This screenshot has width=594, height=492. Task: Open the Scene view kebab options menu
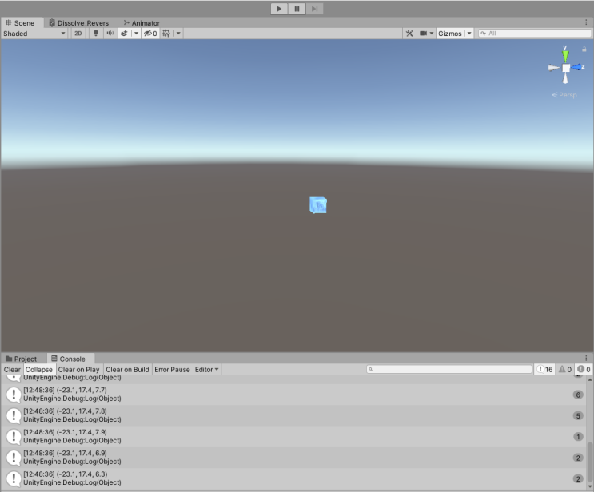tap(586, 22)
